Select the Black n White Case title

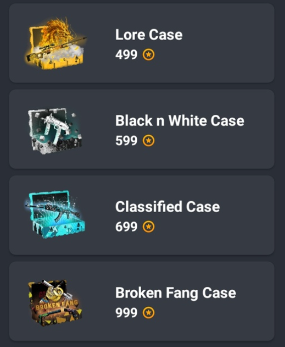pos(179,121)
